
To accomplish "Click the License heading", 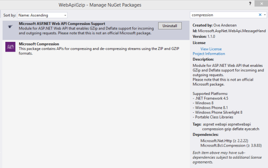I will pyautogui.click(x=199, y=43).
